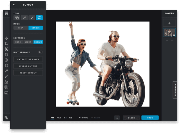Click the Redo button

[x=96, y=118]
